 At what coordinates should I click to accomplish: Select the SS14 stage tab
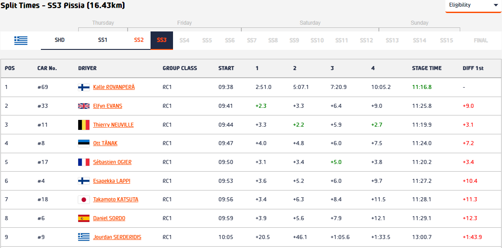tap(419, 40)
